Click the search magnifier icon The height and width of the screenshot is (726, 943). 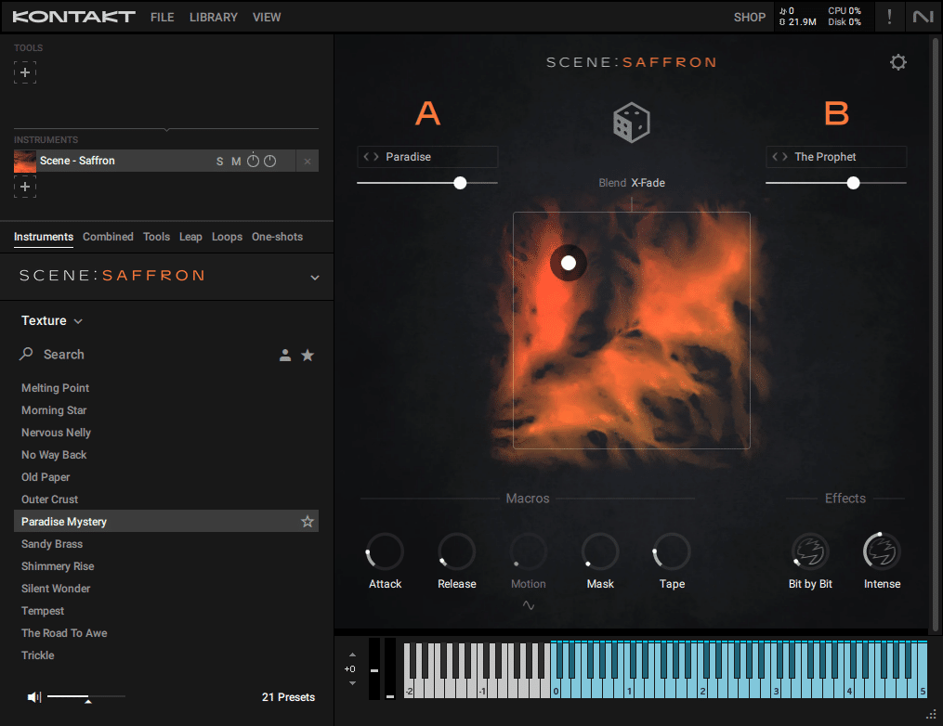click(26, 354)
